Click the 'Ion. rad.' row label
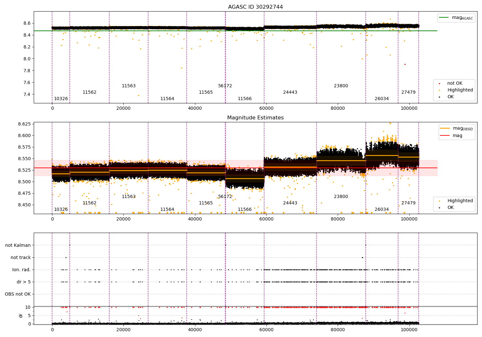 coord(22,270)
